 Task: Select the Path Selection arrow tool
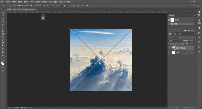3,46
